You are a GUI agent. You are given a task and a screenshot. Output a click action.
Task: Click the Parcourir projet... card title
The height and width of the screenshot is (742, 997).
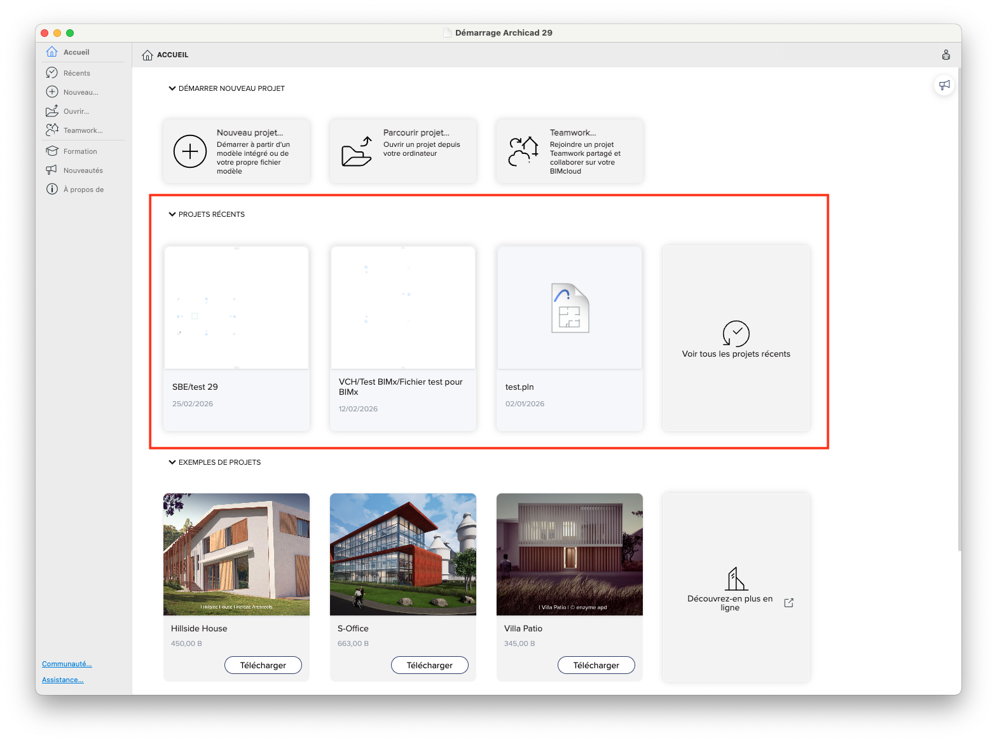pos(416,133)
